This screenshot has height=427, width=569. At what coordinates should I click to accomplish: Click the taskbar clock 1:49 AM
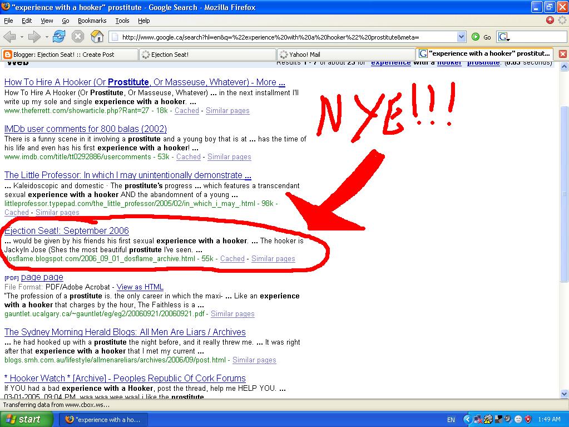click(x=549, y=420)
